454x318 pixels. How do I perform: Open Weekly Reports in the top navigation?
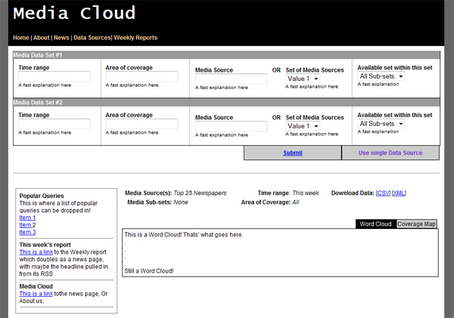pos(135,38)
